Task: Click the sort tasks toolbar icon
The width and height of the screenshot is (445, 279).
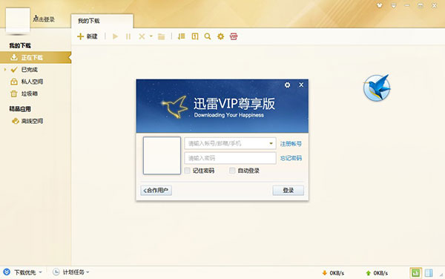Action: click(x=182, y=36)
